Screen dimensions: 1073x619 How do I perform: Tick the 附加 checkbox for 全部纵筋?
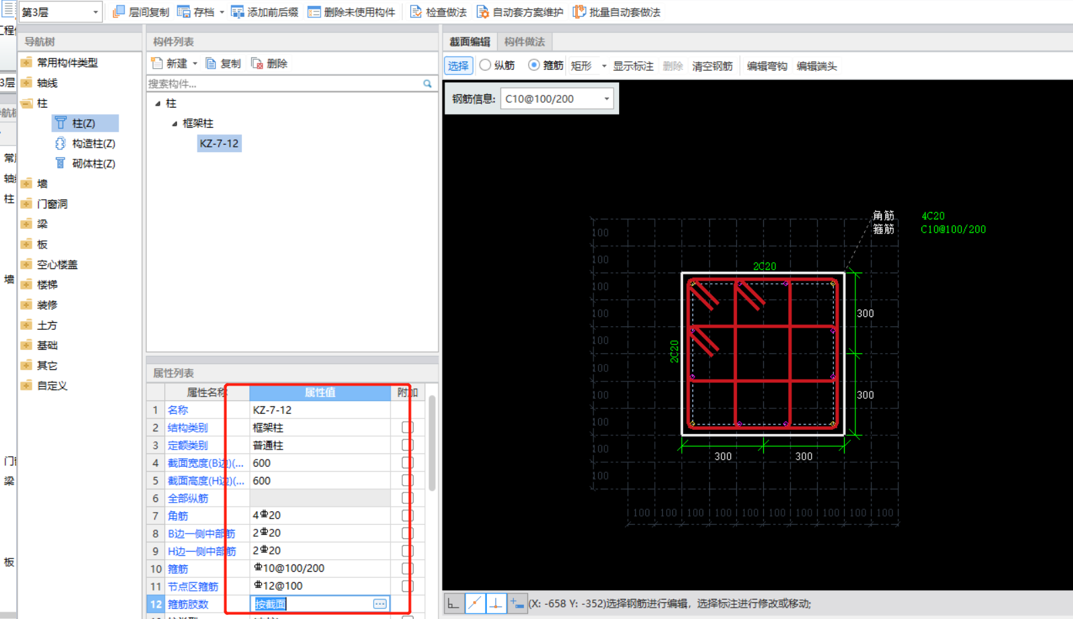pos(408,498)
